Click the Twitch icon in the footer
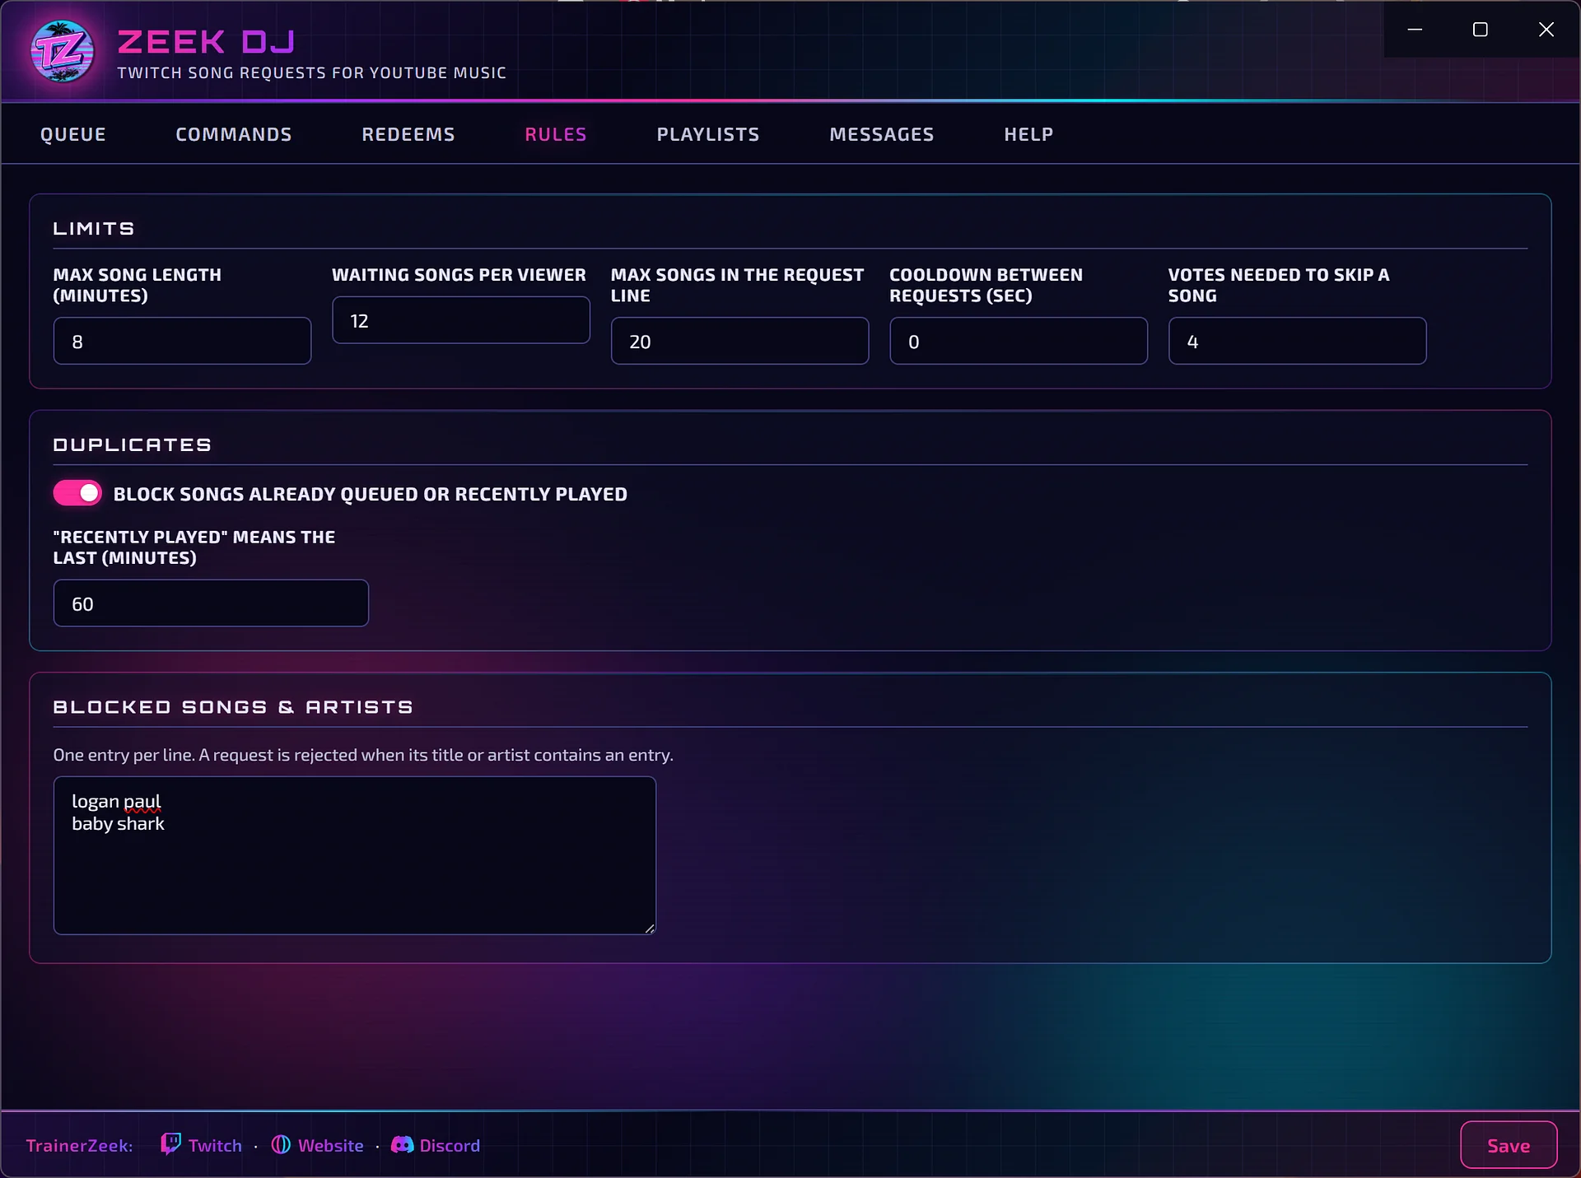 (x=171, y=1144)
